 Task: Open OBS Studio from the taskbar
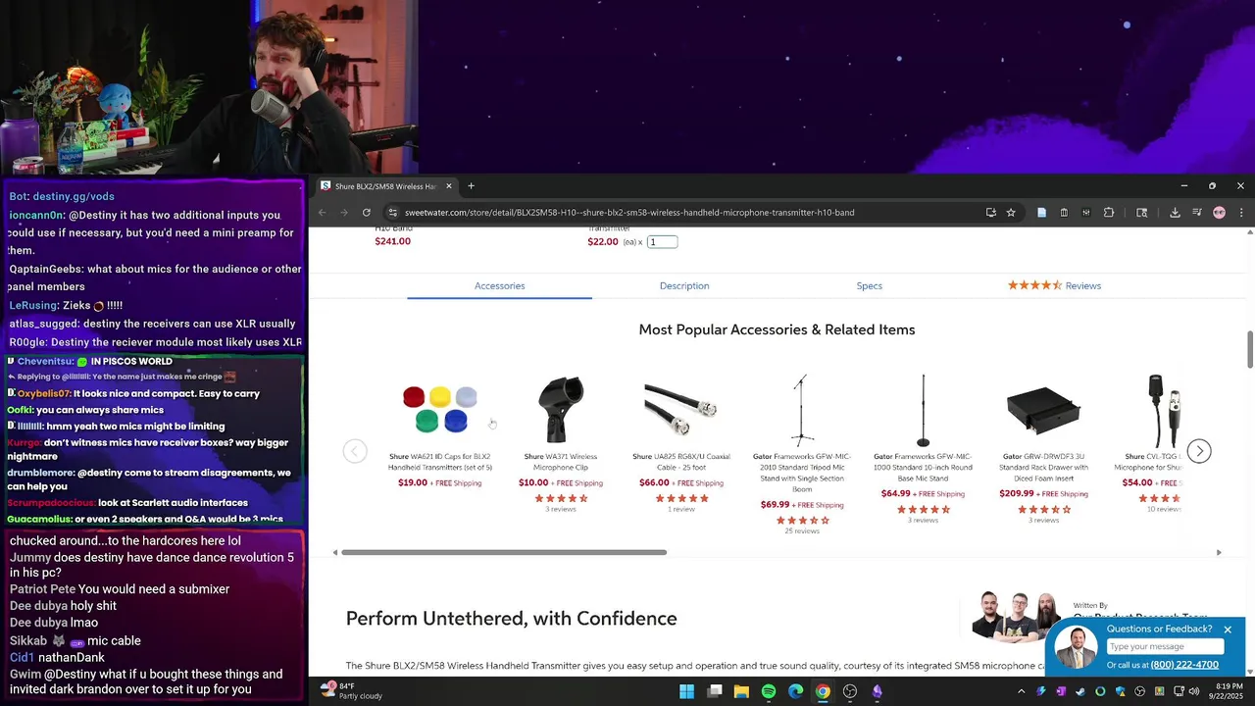[x=850, y=691]
